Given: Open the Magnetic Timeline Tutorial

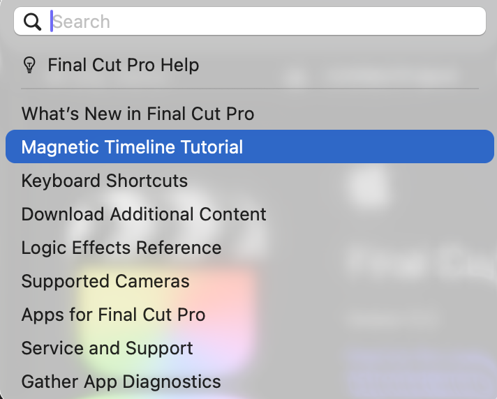Looking at the screenshot, I should point(132,147).
